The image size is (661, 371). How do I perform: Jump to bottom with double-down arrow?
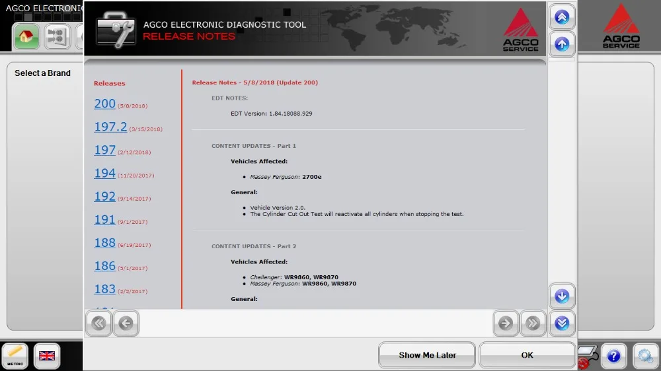tap(561, 323)
